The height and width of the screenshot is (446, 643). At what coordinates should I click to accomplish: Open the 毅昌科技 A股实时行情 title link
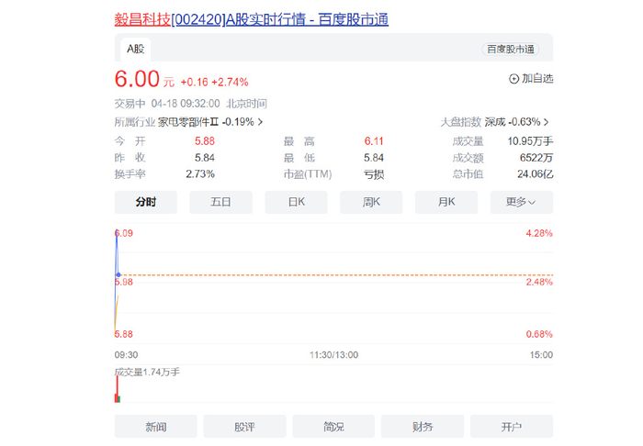click(x=251, y=19)
